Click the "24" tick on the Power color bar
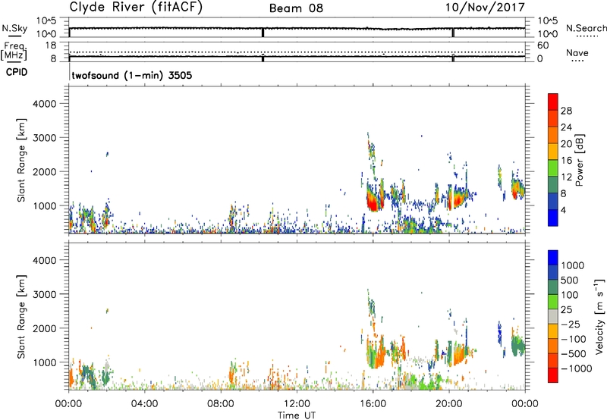Screen dimensions: 607x420 566,127
